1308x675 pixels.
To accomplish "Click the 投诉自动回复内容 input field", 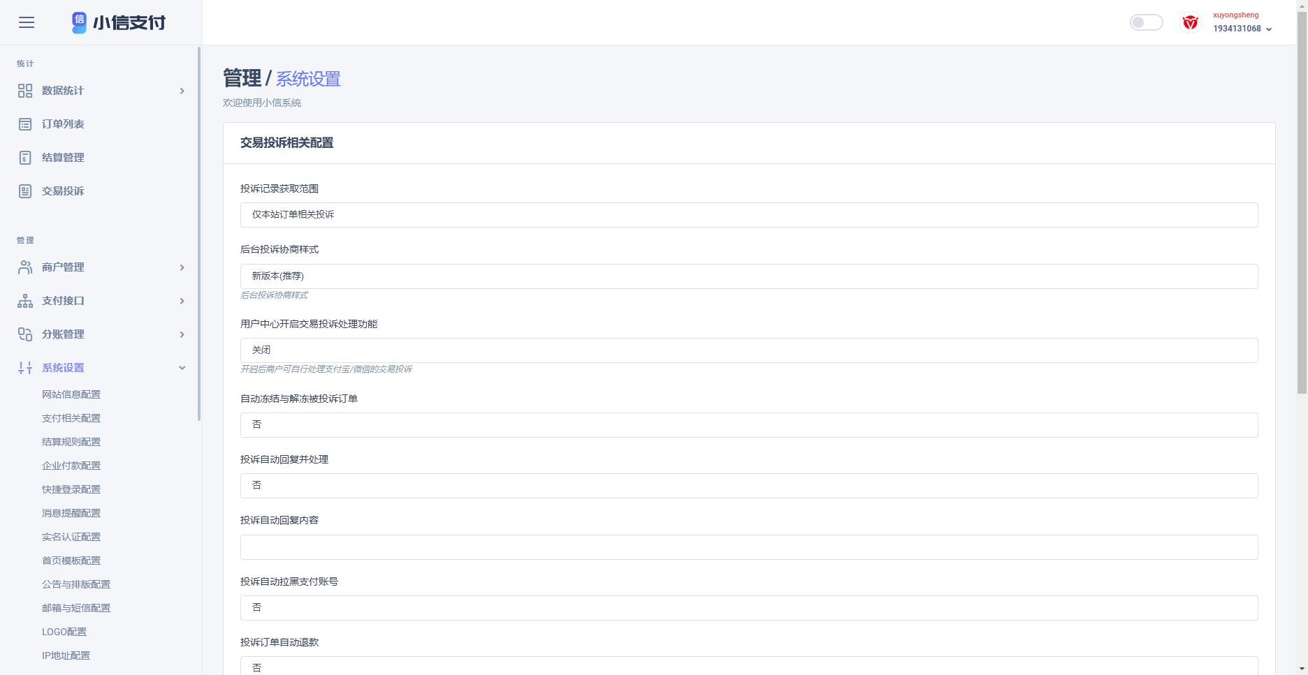I will (x=748, y=547).
